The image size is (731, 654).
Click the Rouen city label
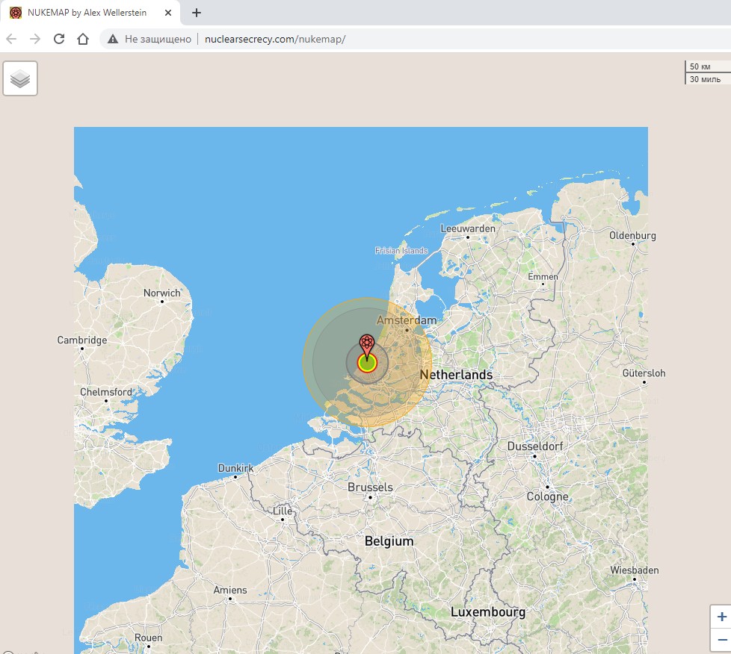click(148, 638)
